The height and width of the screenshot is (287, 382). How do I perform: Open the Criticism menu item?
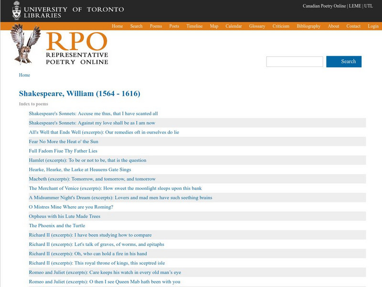tap(281, 26)
